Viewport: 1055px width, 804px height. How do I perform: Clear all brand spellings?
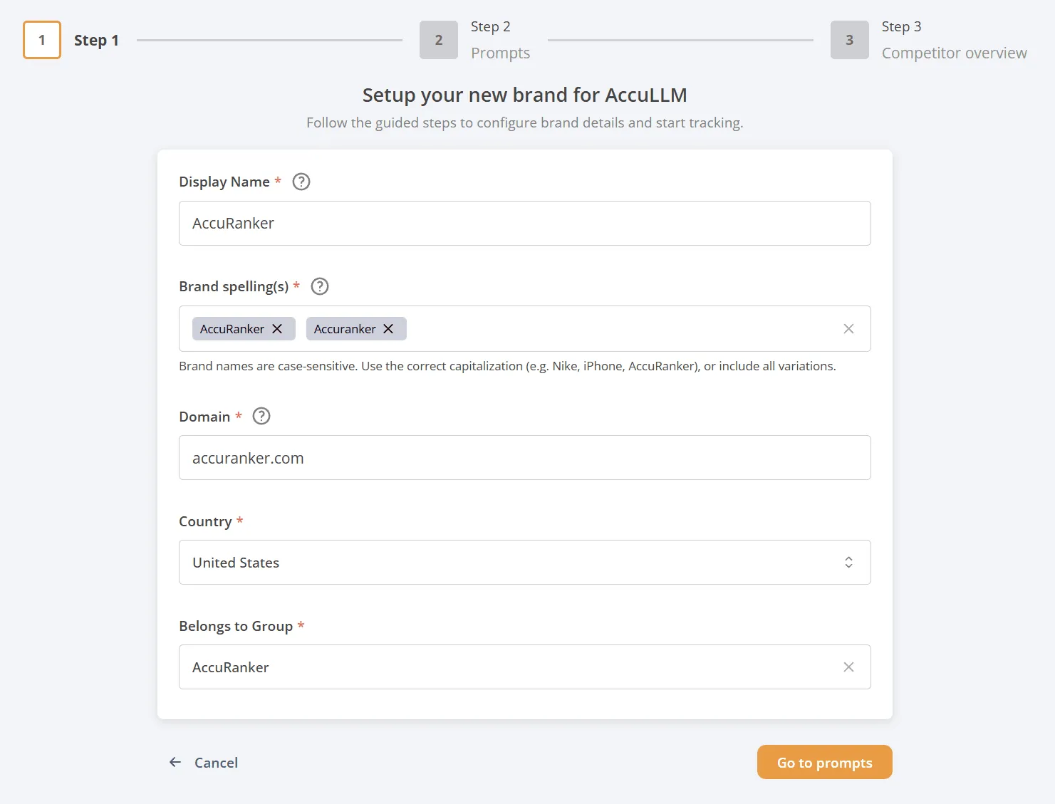tap(848, 328)
